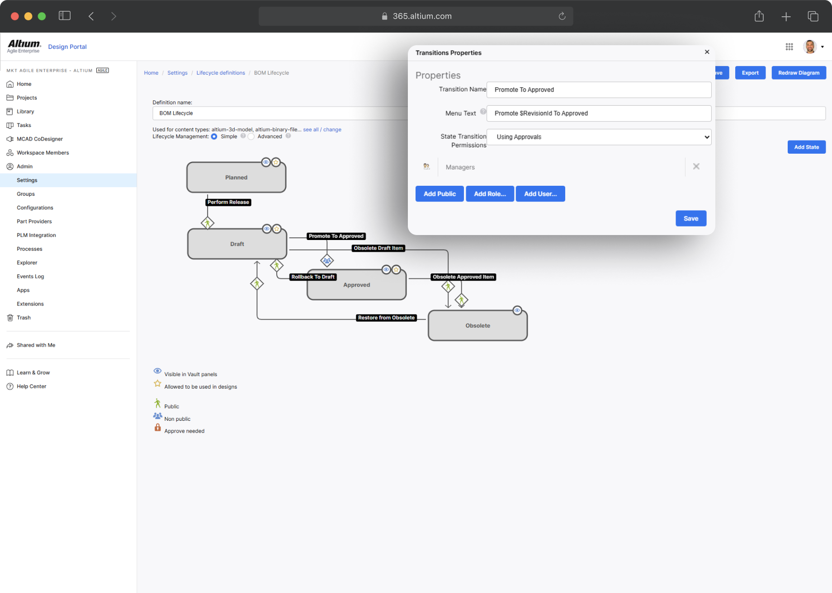Toggle the eye icon on Planned state
This screenshot has width=832, height=593.
point(266,162)
